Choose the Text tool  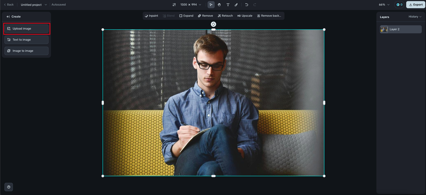228,5
